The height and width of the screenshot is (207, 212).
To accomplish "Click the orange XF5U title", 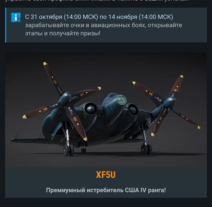I will [x=106, y=175].
